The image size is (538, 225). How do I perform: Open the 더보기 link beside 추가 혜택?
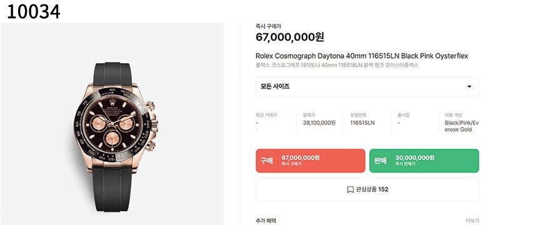472,221
